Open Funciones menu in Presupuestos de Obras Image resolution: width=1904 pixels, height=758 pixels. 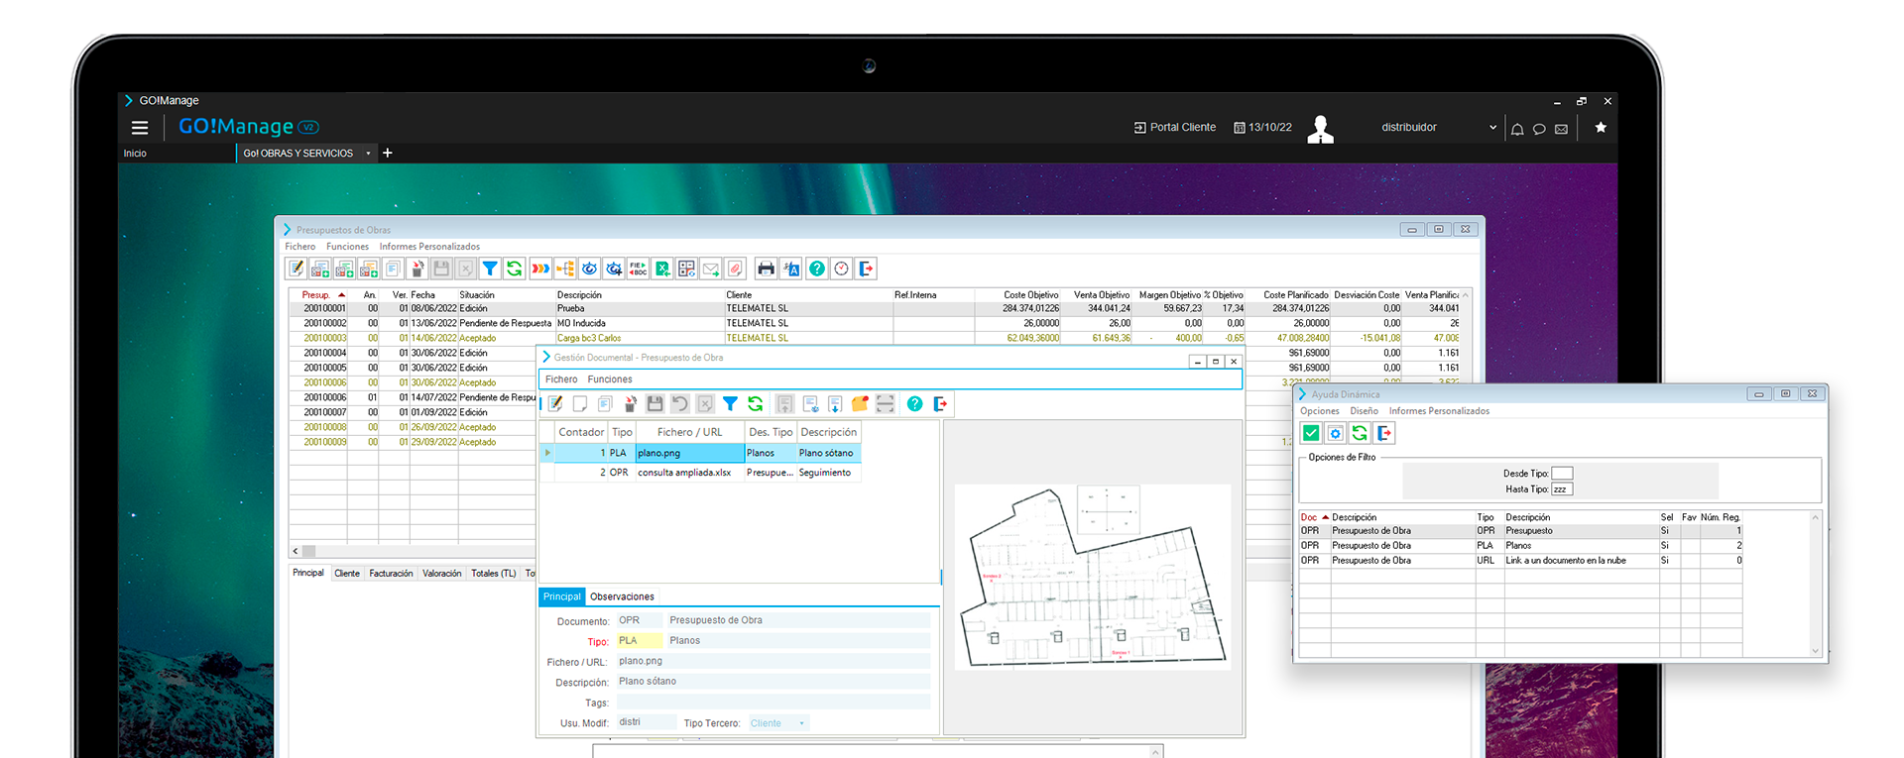pos(347,247)
